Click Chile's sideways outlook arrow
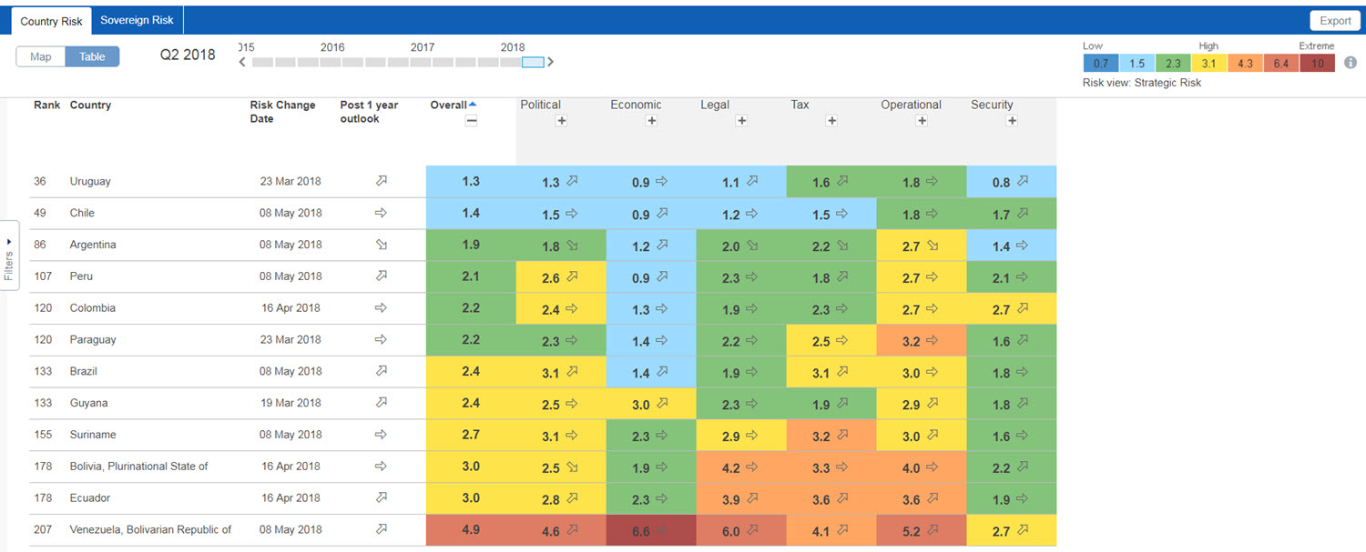Viewport: 1366px width, 552px height. (382, 213)
